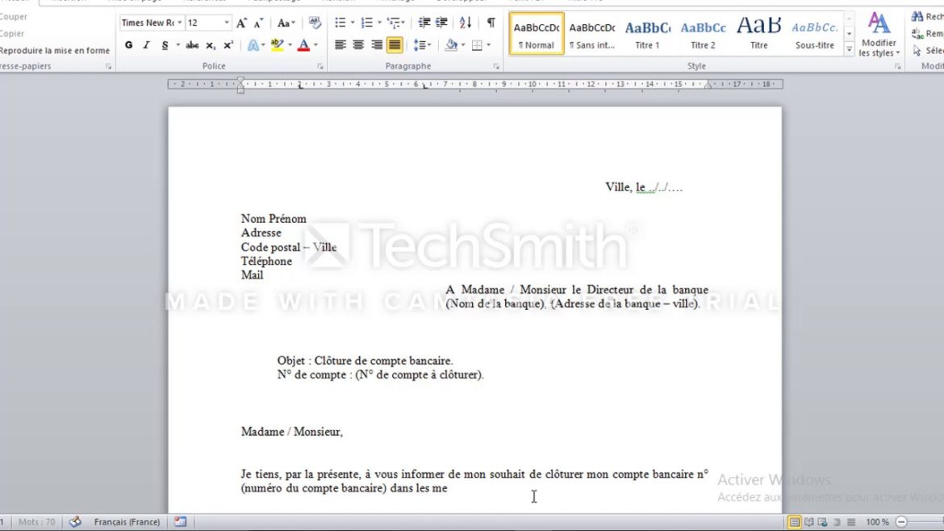Click the subscript button
The height and width of the screenshot is (531, 944).
pos(211,45)
